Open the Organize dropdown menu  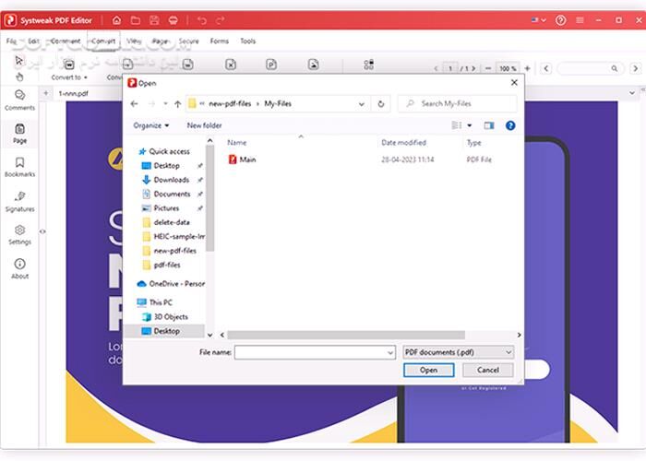pyautogui.click(x=150, y=125)
